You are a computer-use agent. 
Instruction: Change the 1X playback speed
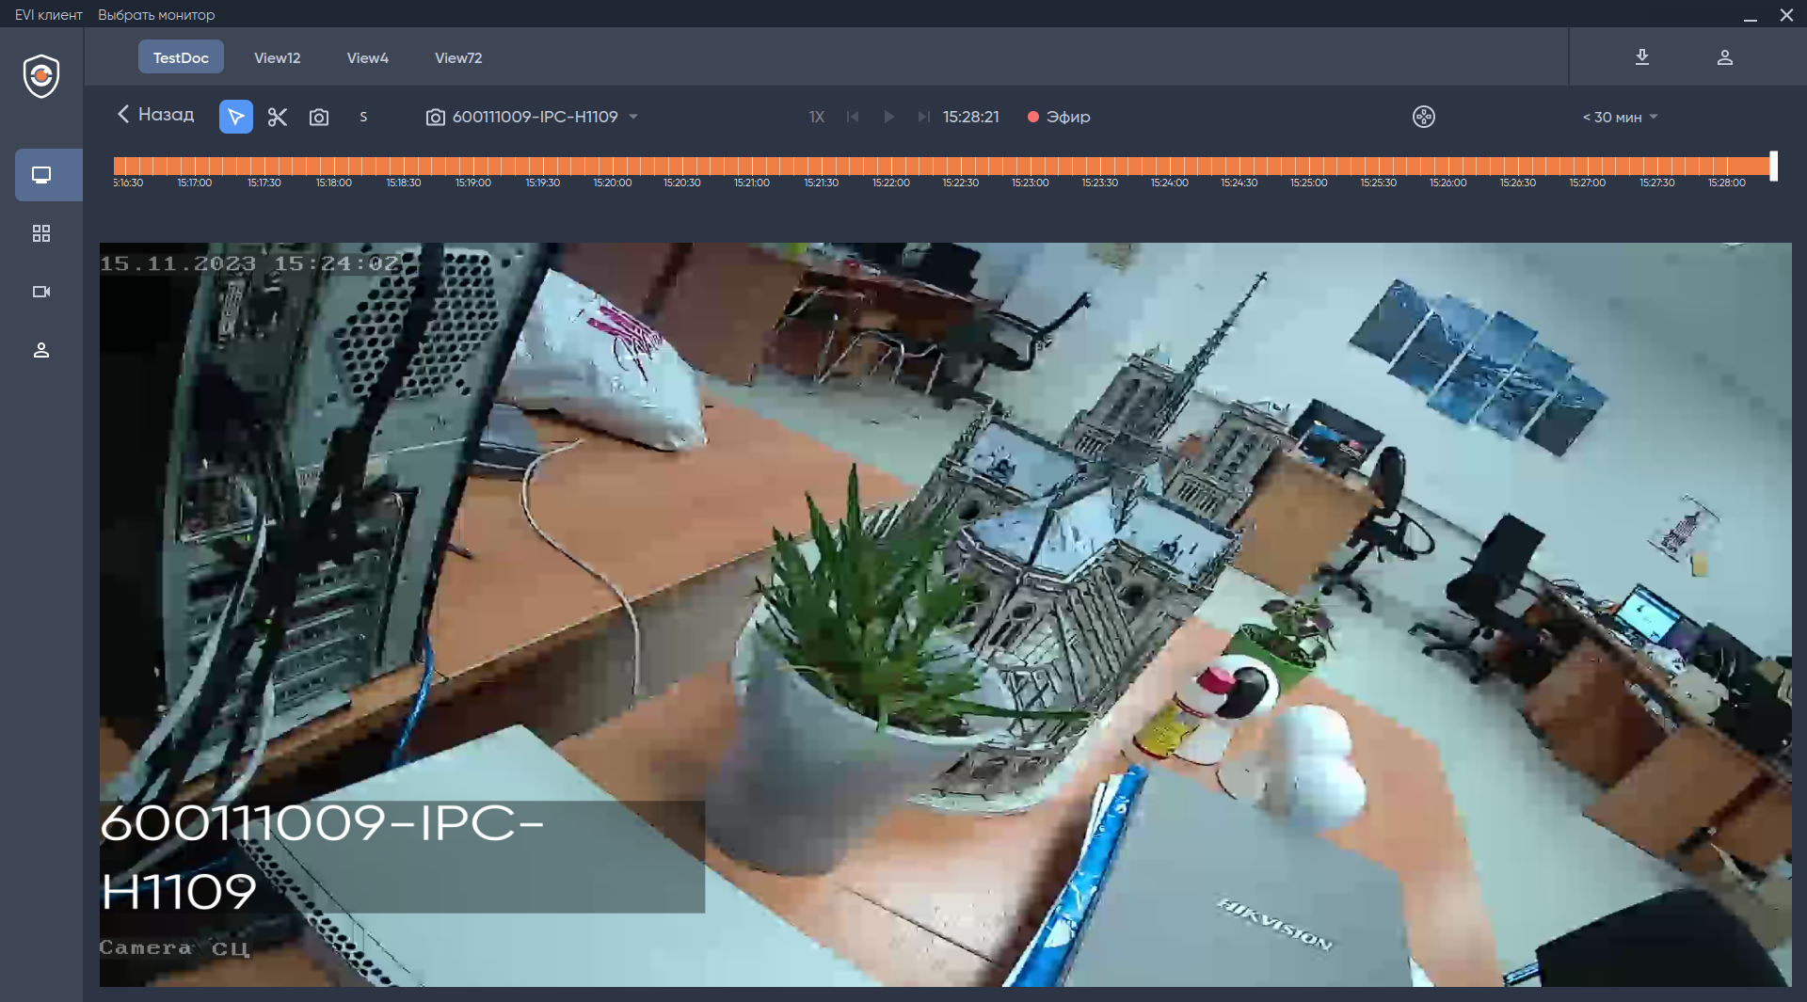(x=817, y=117)
